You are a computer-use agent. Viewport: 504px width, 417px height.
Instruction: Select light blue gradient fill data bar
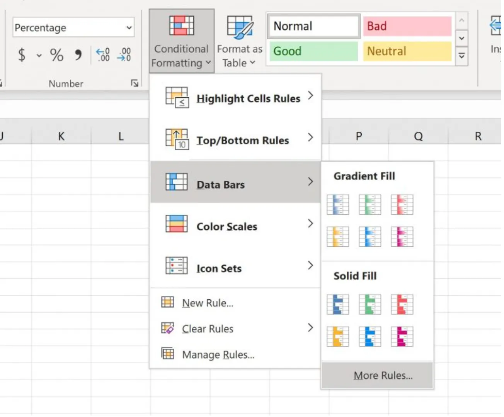[370, 237]
